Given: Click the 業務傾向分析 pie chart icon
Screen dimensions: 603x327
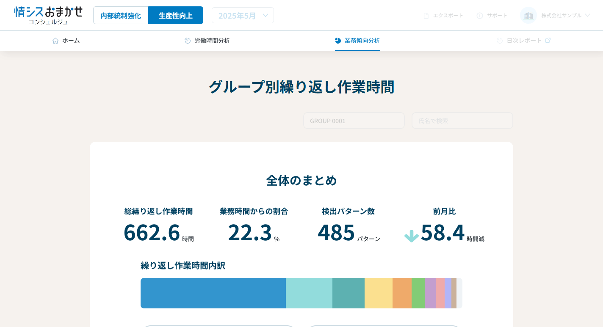Looking at the screenshot, I should click(337, 41).
